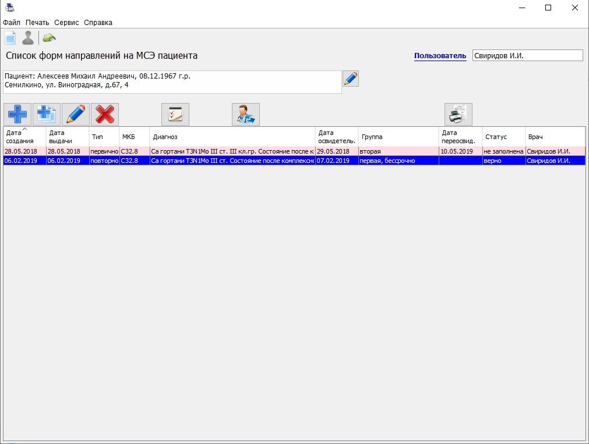589x444 pixels.
Task: Click the user field showing Свиридов И.И.
Action: (527, 55)
